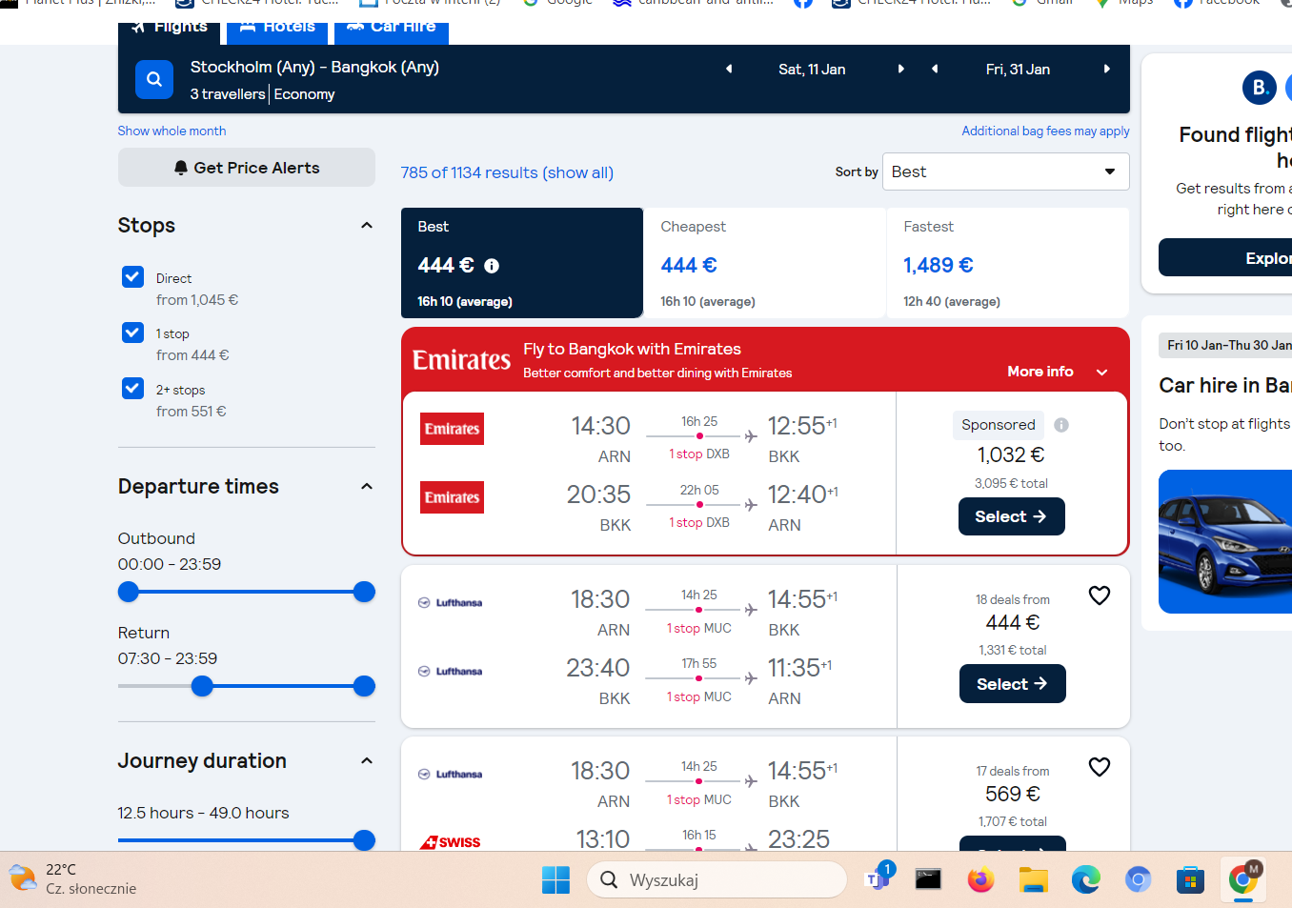Open the Sort by Best dropdown
1292x908 pixels.
pos(1005,172)
